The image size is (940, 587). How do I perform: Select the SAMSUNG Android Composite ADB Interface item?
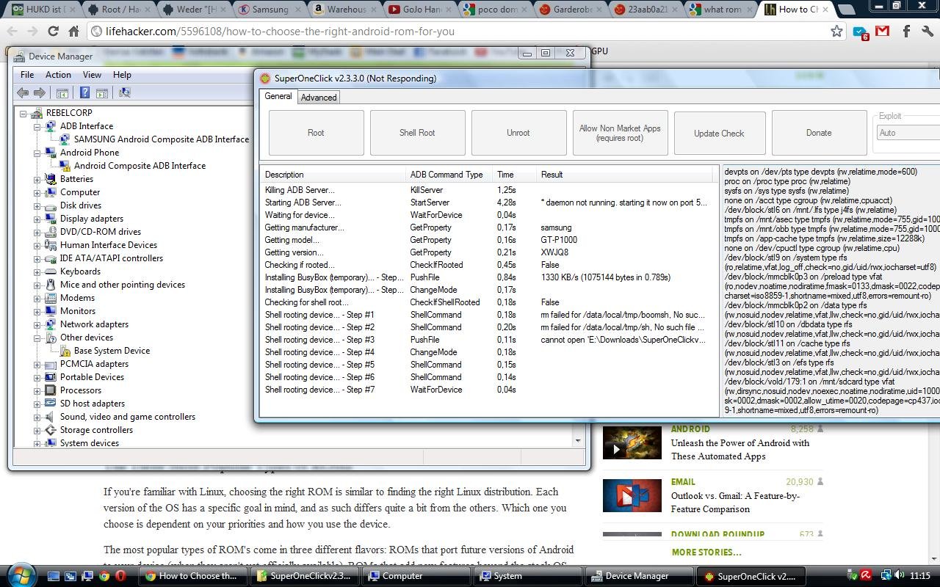[x=162, y=139]
